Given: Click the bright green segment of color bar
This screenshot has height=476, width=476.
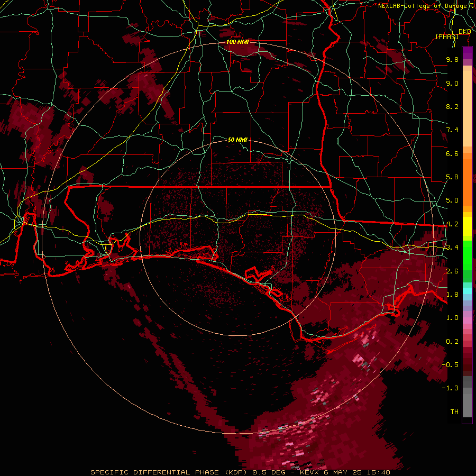Looking at the screenshot, I should click(x=467, y=255).
